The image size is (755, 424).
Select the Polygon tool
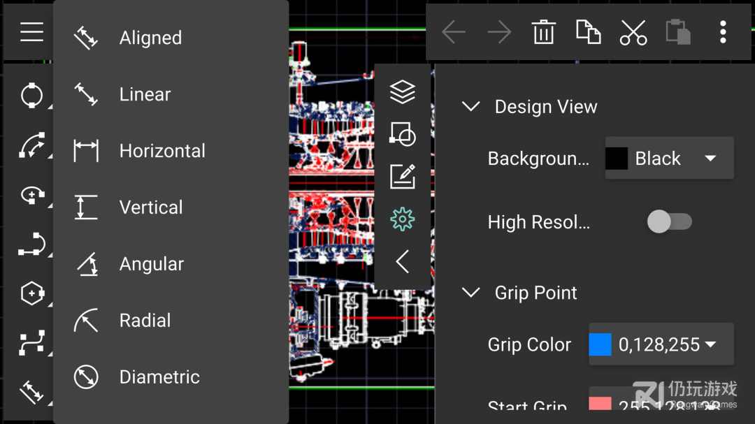point(31,293)
